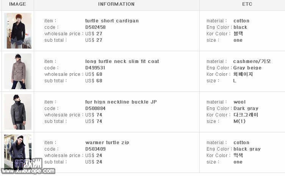Image resolution: width=285 pixels, height=176 pixels.
Task: Select item name fur hign neckline buckle JP
Action: pyautogui.click(x=121, y=102)
